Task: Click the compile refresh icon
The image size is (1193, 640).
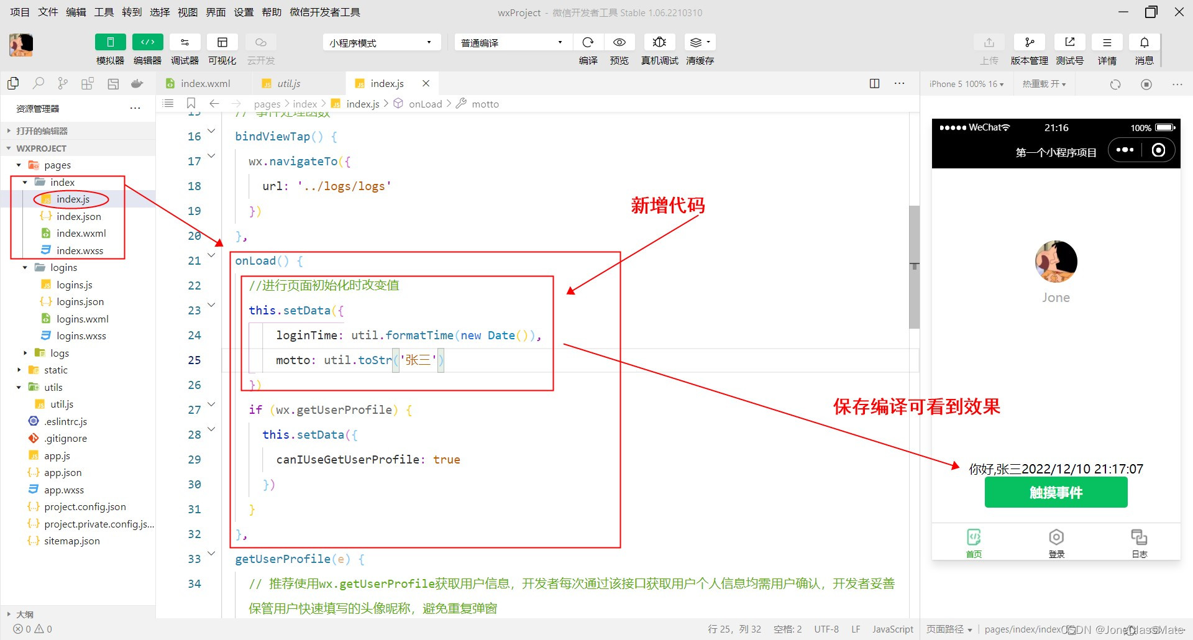Action: pos(588,42)
